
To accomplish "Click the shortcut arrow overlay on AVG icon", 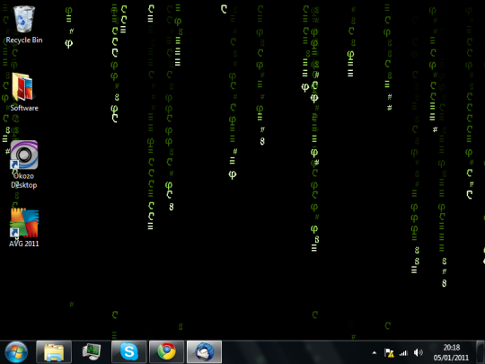I will [x=14, y=232].
